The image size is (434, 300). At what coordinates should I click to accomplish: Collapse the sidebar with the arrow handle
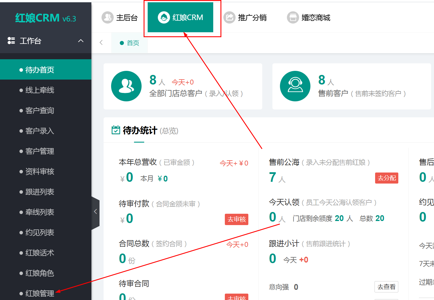tap(95, 212)
